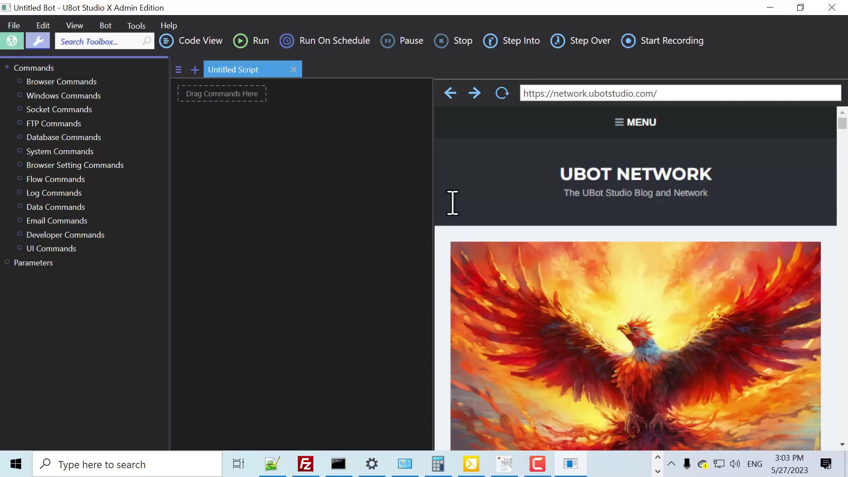Click the magnifier icon in Search Toolbox
Image resolution: width=848 pixels, height=477 pixels.
[x=147, y=41]
